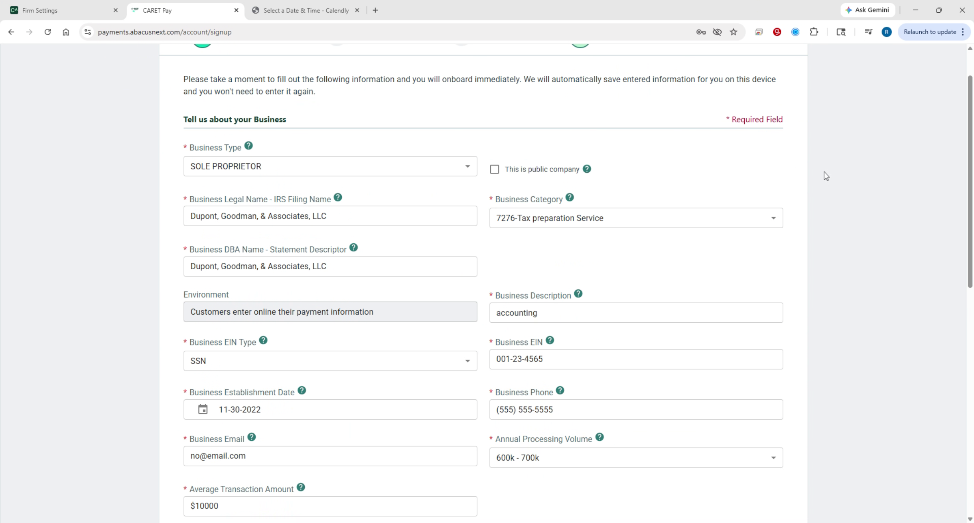Screen dimensions: 974x523
Task: Click the Average Transaction Amount field
Action: point(330,506)
